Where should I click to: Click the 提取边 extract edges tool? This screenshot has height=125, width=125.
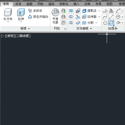click(x=89, y=11)
